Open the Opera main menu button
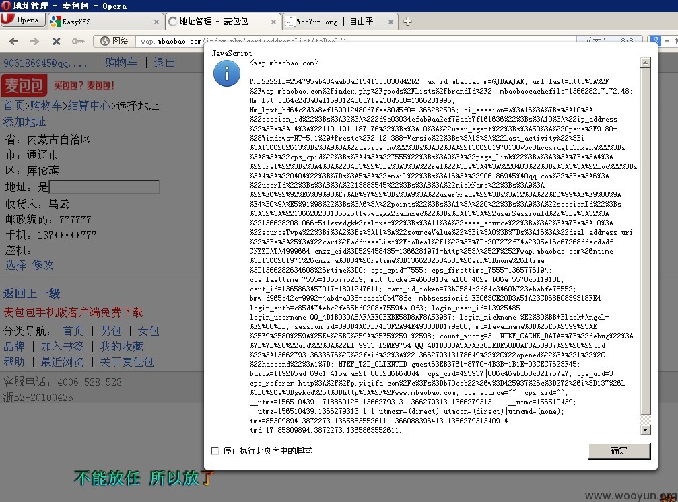The image size is (678, 502). tap(23, 20)
